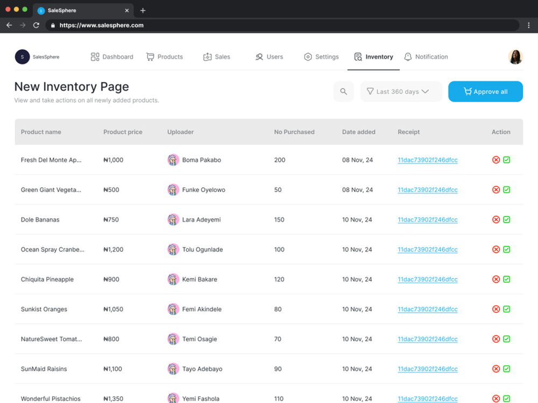Viewport: 538px width, 403px height.
Task: Click Tolu Ogunlade's uploader avatar
Action: point(173,249)
